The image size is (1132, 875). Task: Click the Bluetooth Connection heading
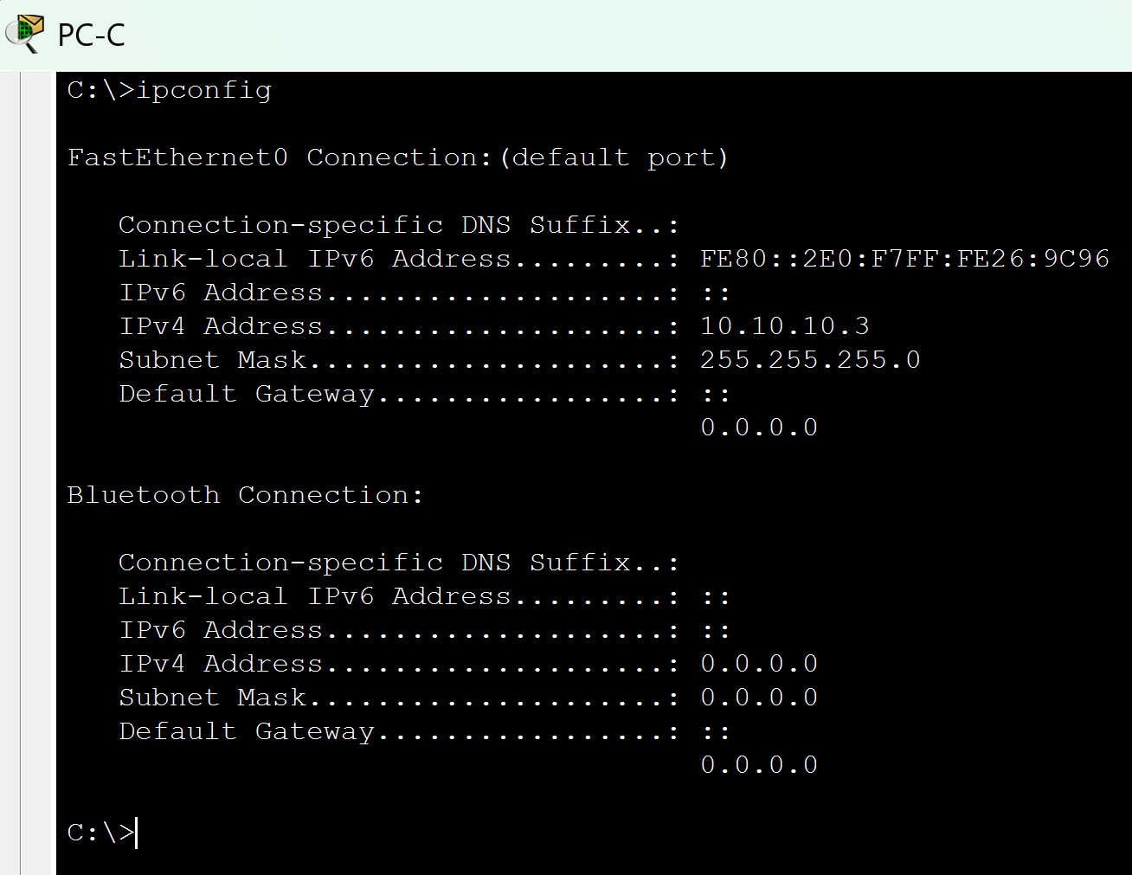click(x=245, y=495)
